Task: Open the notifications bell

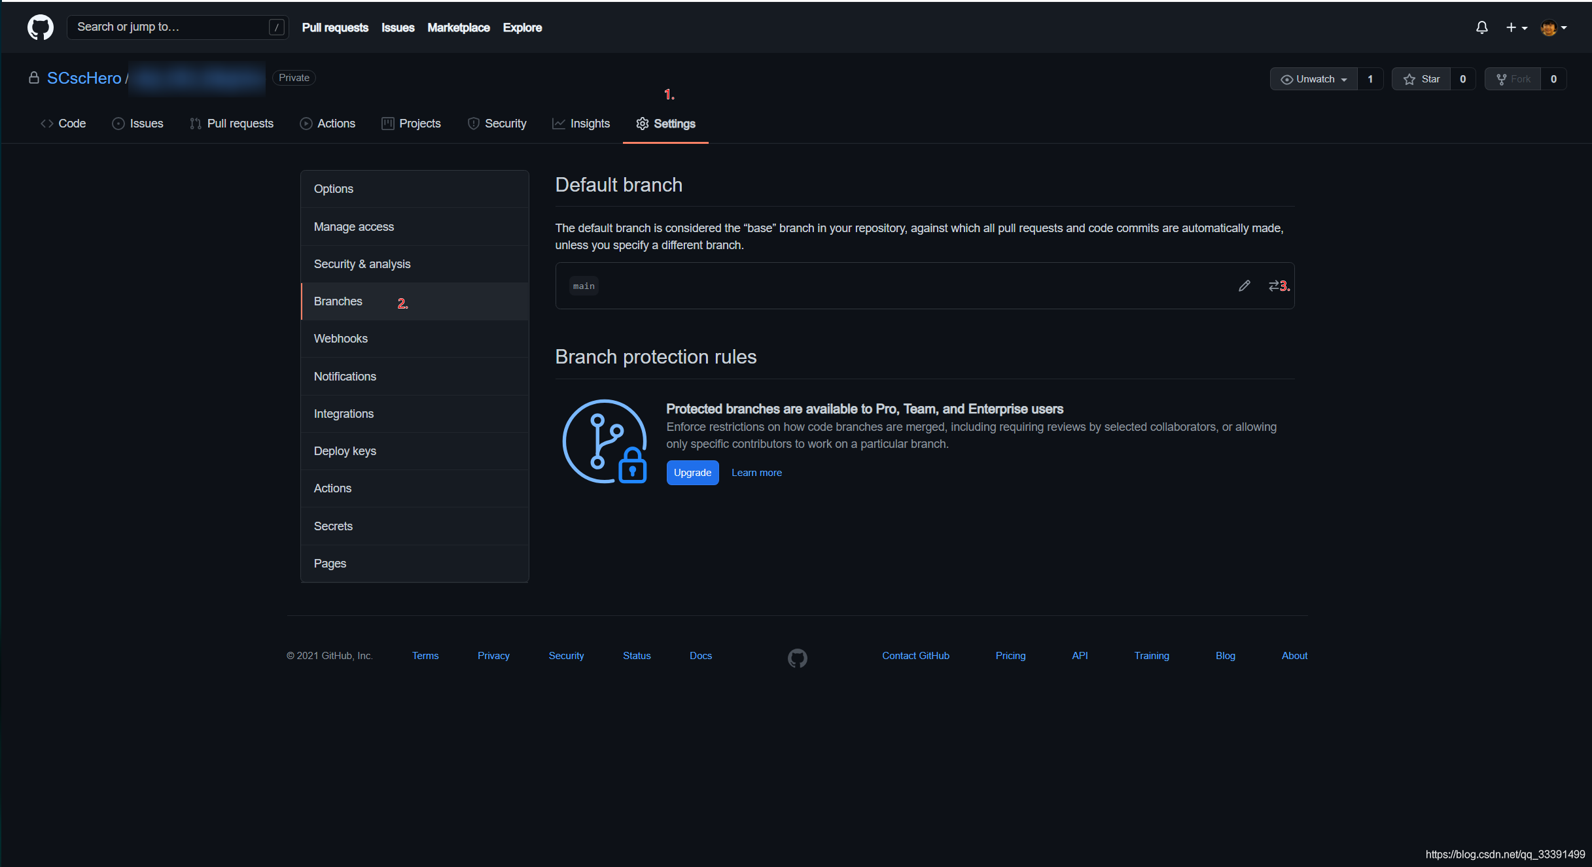Action: point(1482,27)
